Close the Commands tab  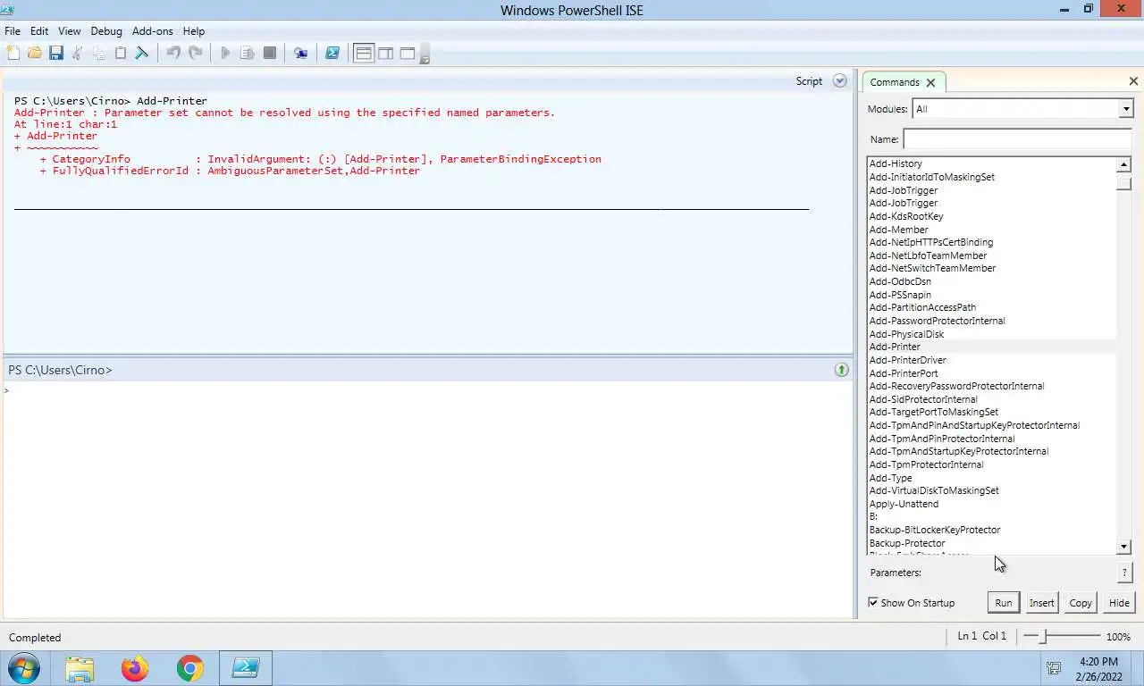point(930,82)
